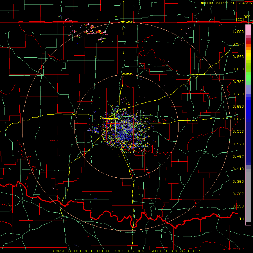This screenshot has width=253, height=253.
Task: Click the 50 NMI range ring label
Action: [126, 74]
